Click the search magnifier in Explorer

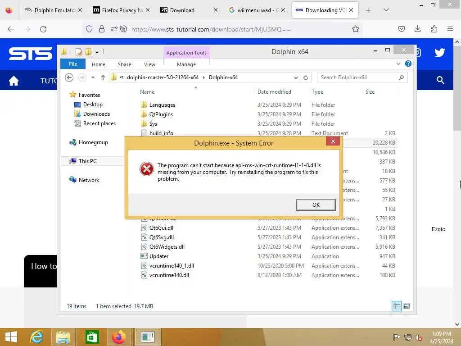[401, 77]
